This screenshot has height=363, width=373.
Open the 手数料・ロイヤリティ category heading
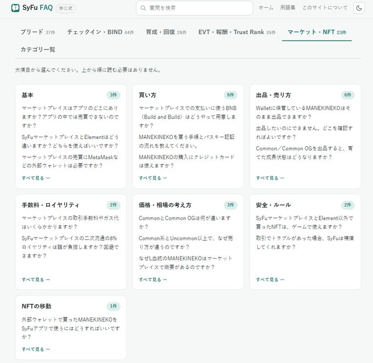pos(50,205)
